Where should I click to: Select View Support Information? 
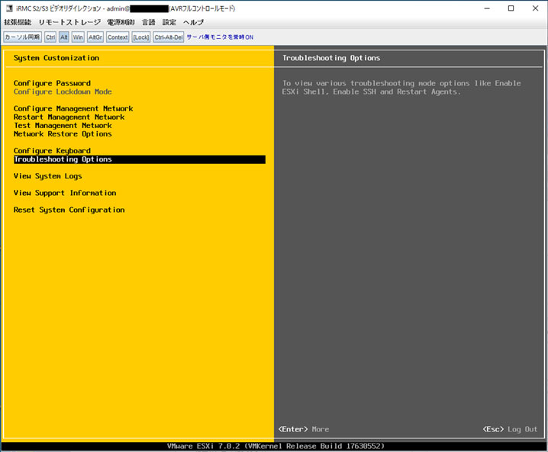click(x=65, y=193)
